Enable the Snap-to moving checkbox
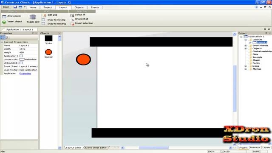Screen dimensions: 272x153 click(43, 20)
